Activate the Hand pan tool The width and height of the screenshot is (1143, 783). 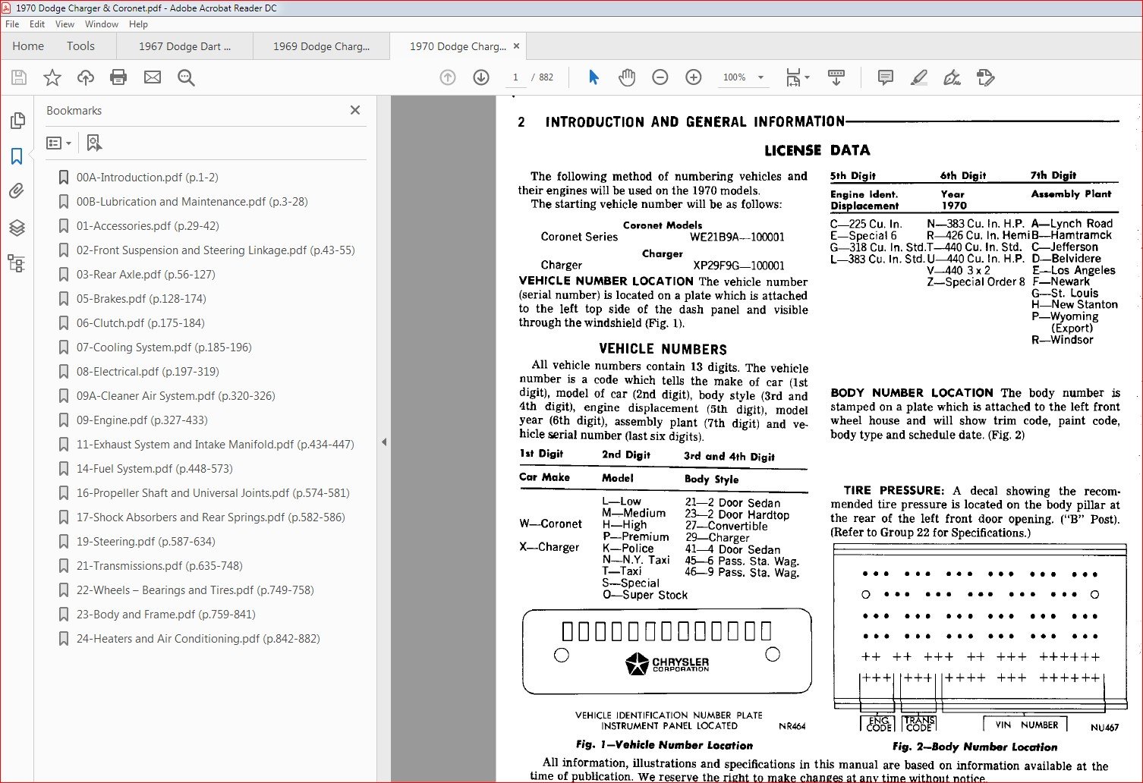[627, 77]
